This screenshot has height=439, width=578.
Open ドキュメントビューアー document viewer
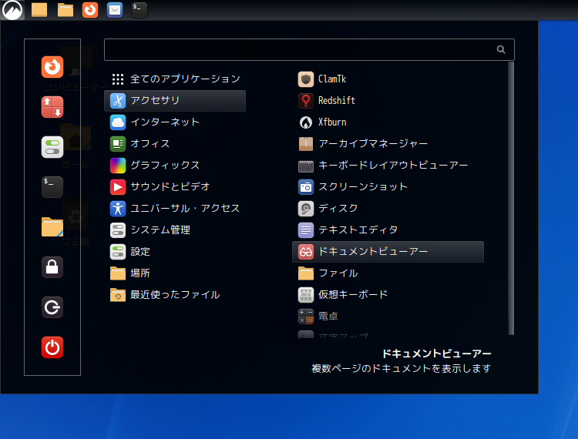tap(388, 252)
